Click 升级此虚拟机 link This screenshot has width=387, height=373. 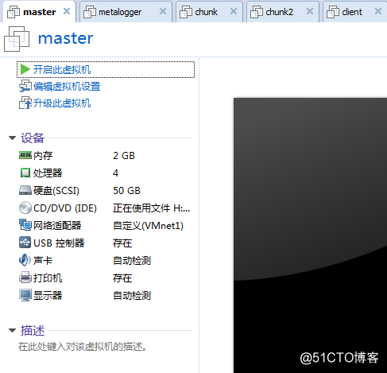coord(62,103)
